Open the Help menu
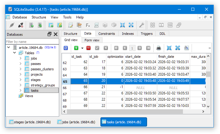Viewport: 220px width, 134px height. (80, 17)
